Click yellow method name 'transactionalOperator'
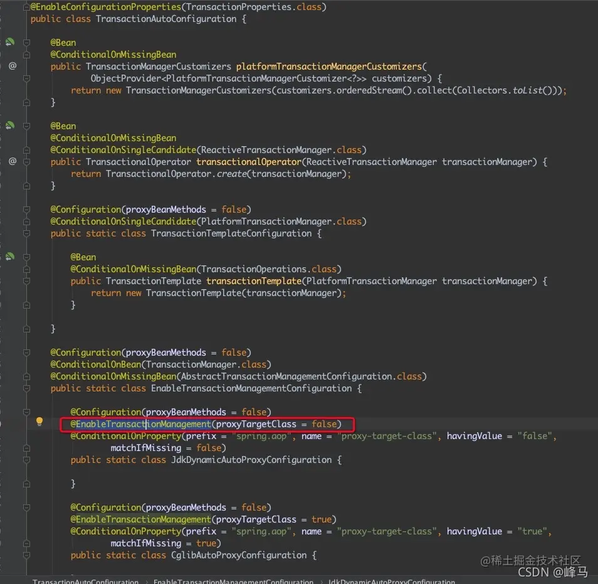The height and width of the screenshot is (584, 598). pos(249,162)
